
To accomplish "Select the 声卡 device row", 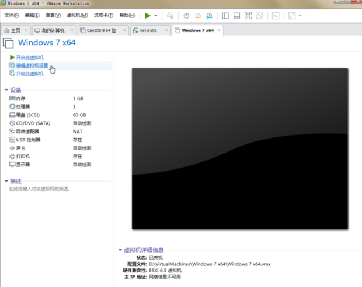I will (x=60, y=148).
